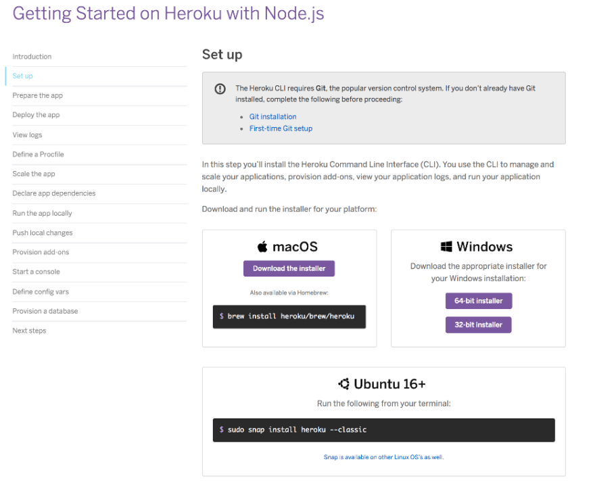
Task: Open the First-time Git setup link
Action: pyautogui.click(x=281, y=128)
